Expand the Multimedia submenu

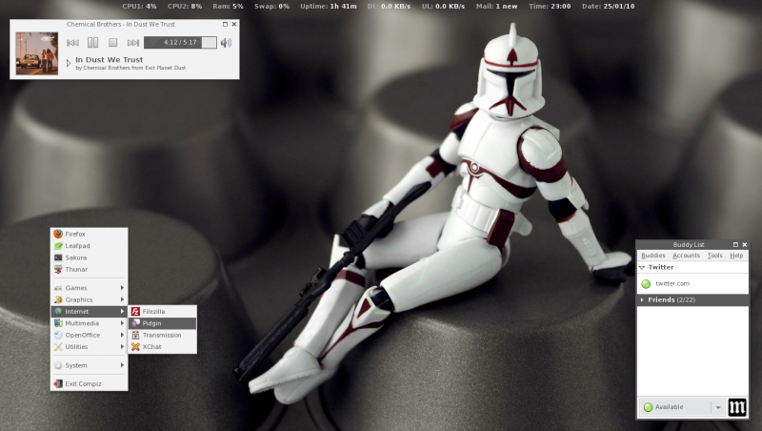(x=89, y=322)
